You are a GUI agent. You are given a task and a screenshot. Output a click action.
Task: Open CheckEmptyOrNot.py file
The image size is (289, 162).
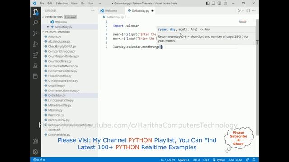coord(62,46)
